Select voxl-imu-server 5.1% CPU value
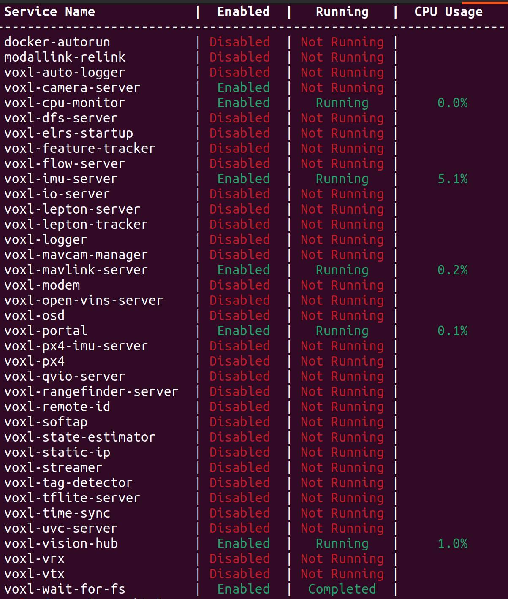This screenshot has height=599, width=508. click(x=453, y=179)
